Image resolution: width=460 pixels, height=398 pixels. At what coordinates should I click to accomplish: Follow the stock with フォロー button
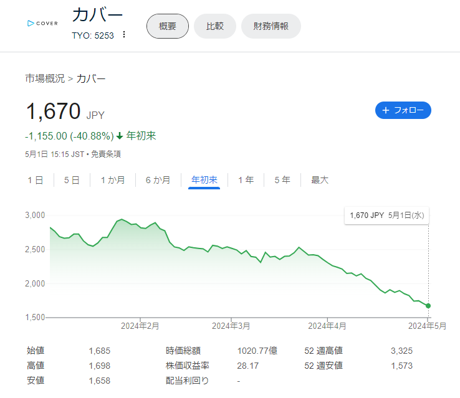click(403, 110)
